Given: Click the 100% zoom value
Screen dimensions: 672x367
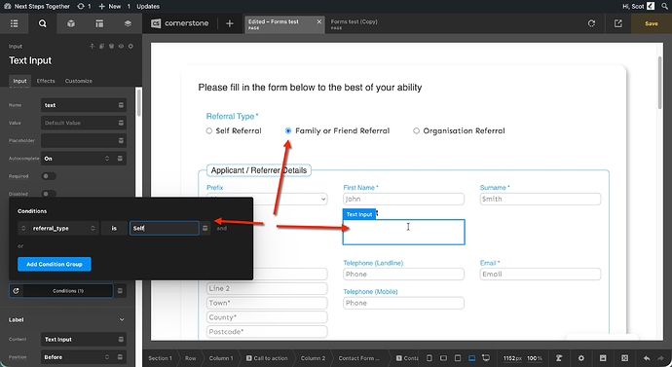Looking at the screenshot, I should click(x=535, y=358).
